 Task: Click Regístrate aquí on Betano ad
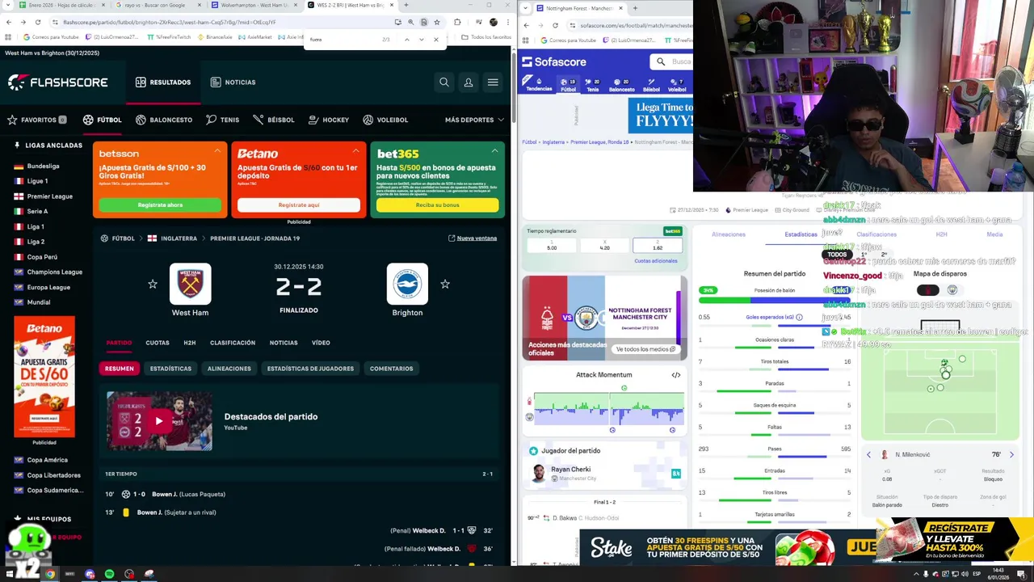299,205
